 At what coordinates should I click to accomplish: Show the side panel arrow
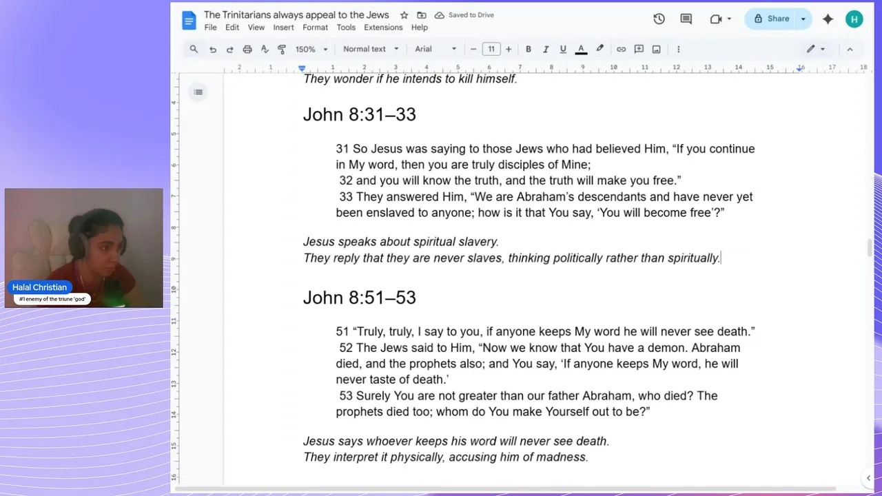(x=868, y=478)
